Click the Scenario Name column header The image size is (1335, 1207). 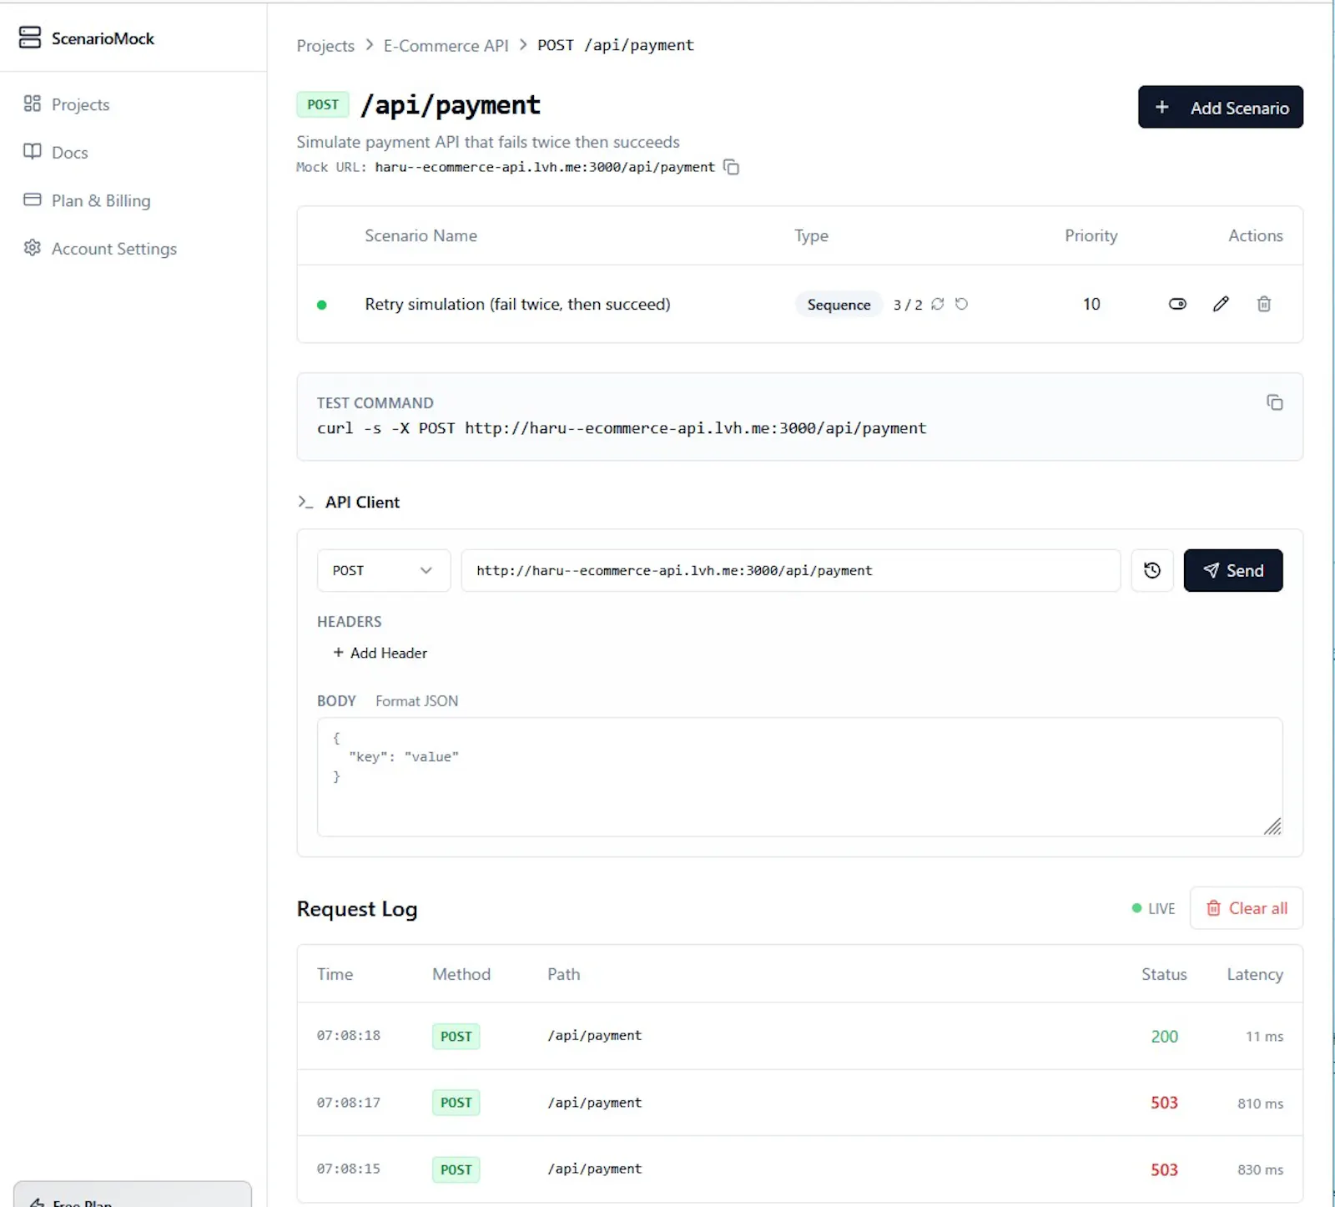(x=421, y=235)
